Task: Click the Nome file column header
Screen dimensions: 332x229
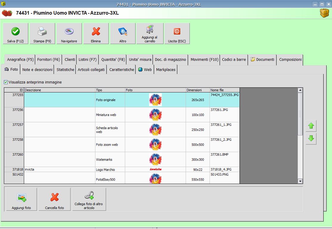Action: click(x=225, y=90)
